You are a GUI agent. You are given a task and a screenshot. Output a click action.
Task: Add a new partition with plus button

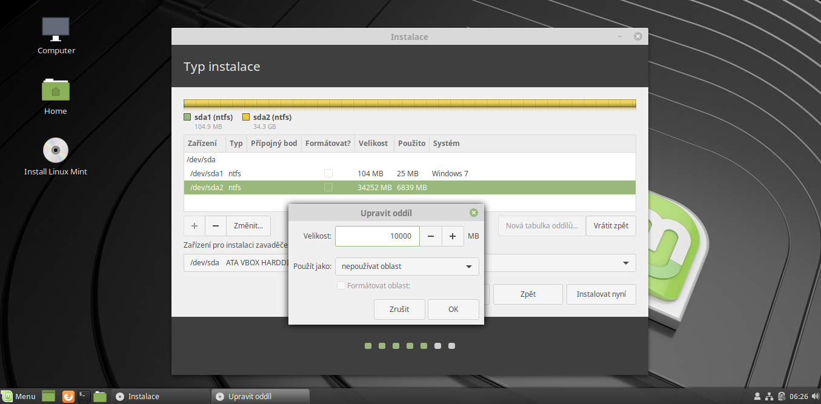point(194,226)
